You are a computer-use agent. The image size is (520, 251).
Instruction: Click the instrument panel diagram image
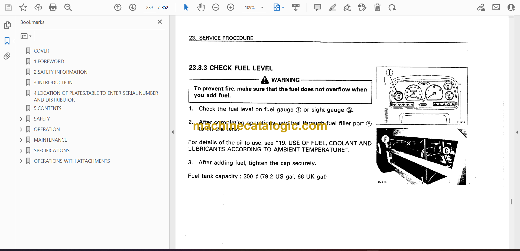422,96
